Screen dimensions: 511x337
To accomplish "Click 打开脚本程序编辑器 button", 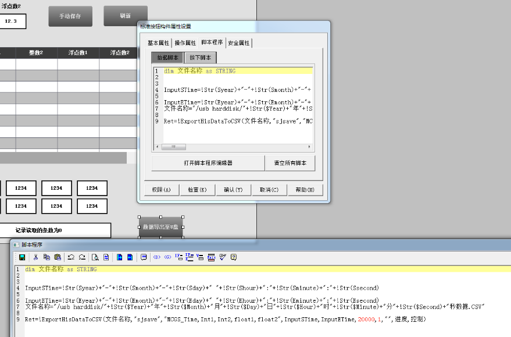I will 208,163.
